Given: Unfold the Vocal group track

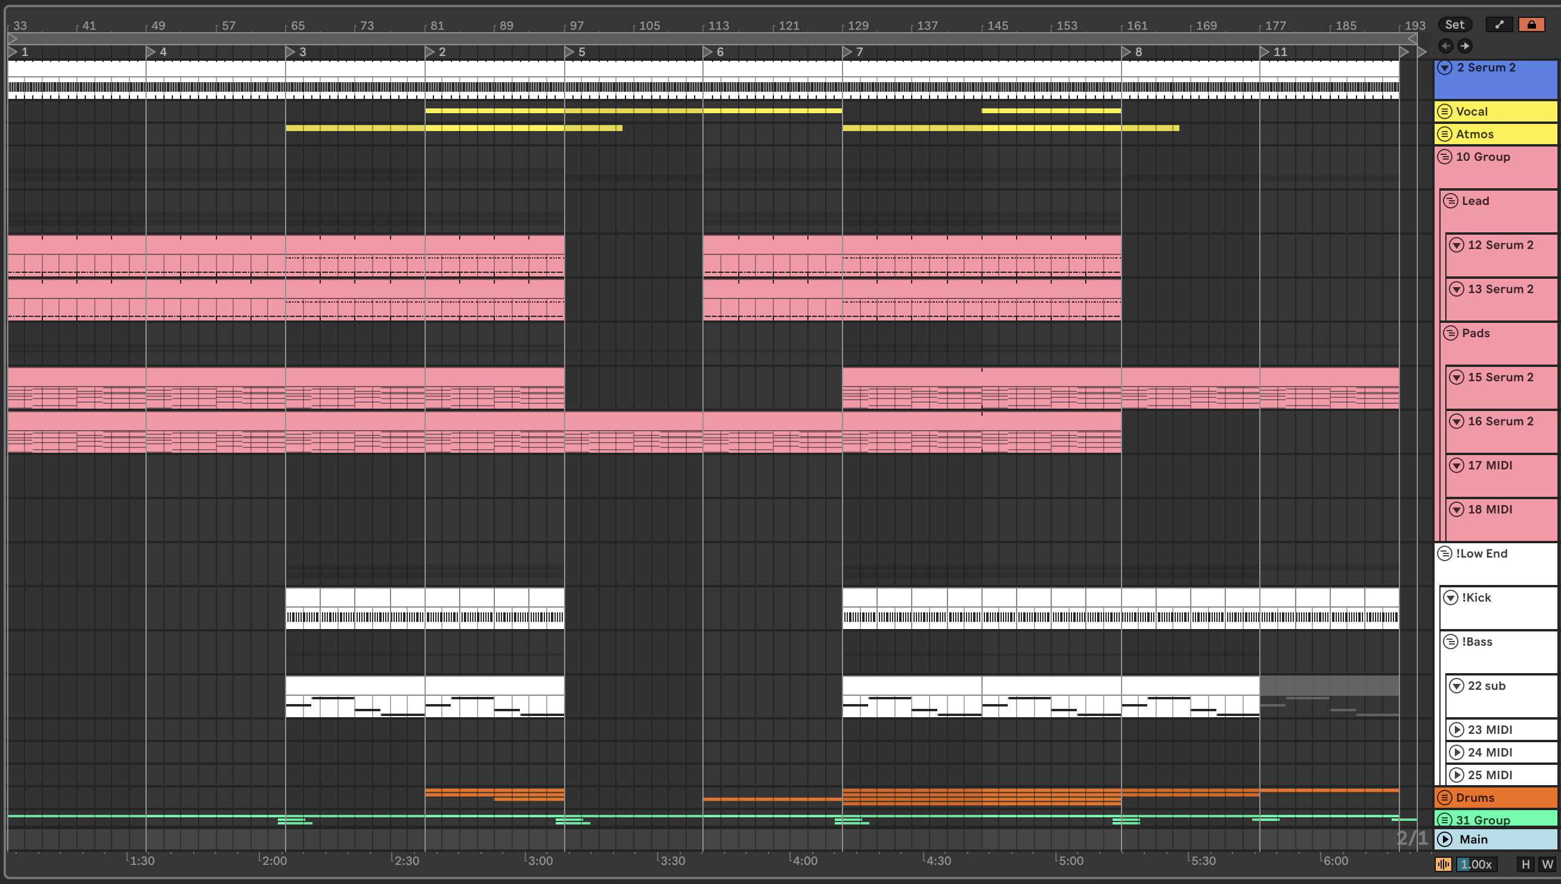Looking at the screenshot, I should click(1445, 112).
